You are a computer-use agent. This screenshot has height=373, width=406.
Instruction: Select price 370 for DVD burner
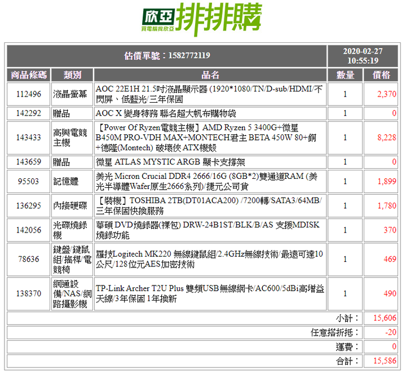pyautogui.click(x=390, y=230)
